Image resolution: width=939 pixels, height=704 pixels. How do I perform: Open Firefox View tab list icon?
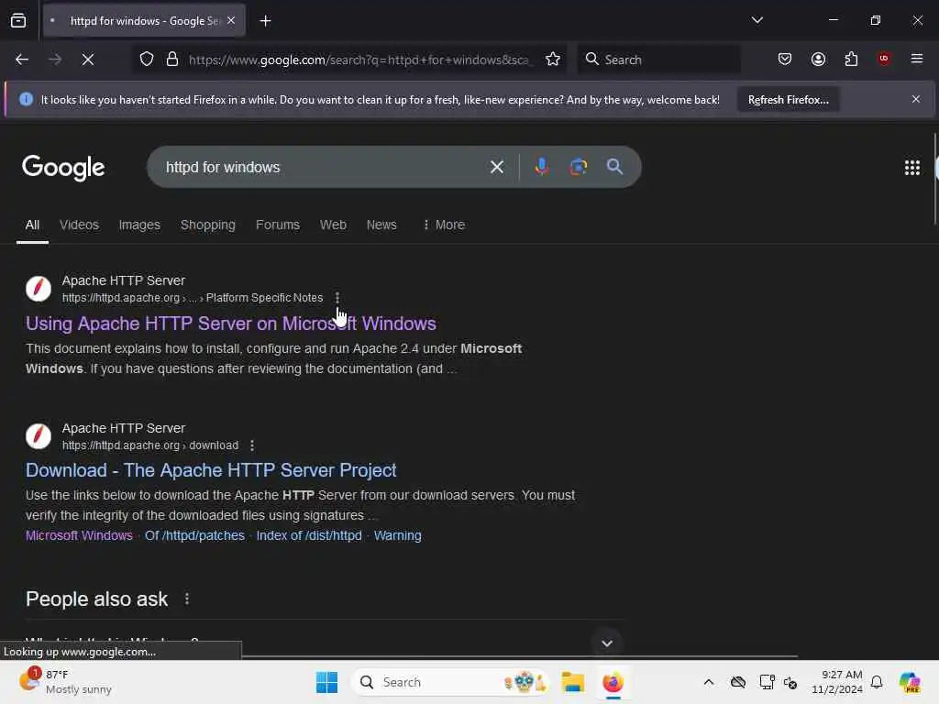pyautogui.click(x=18, y=21)
